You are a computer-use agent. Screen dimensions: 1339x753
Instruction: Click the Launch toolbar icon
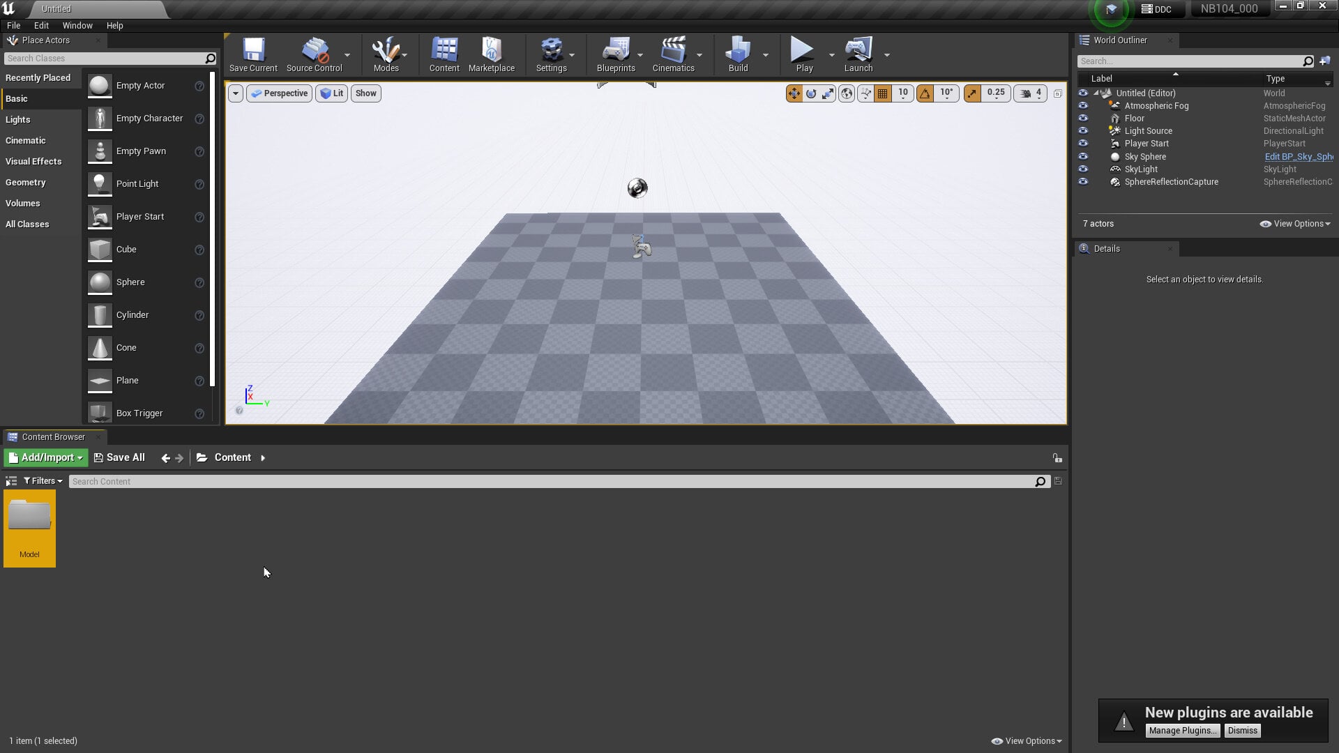click(858, 54)
